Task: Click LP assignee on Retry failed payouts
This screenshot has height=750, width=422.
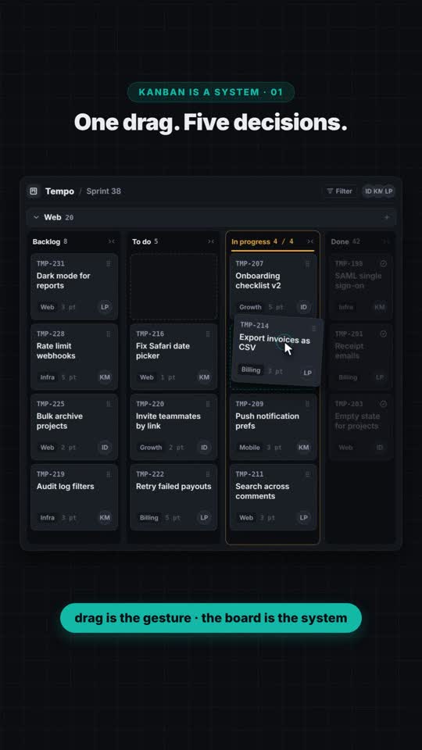Action: tap(204, 517)
